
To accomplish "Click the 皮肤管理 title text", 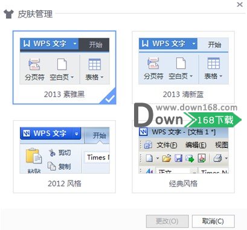I will click(35, 14).
